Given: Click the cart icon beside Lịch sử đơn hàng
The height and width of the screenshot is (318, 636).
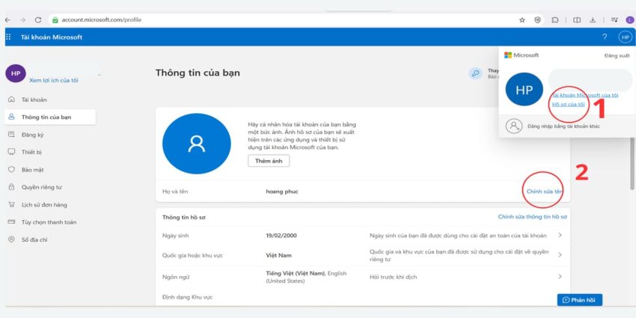Looking at the screenshot, I should tap(12, 205).
